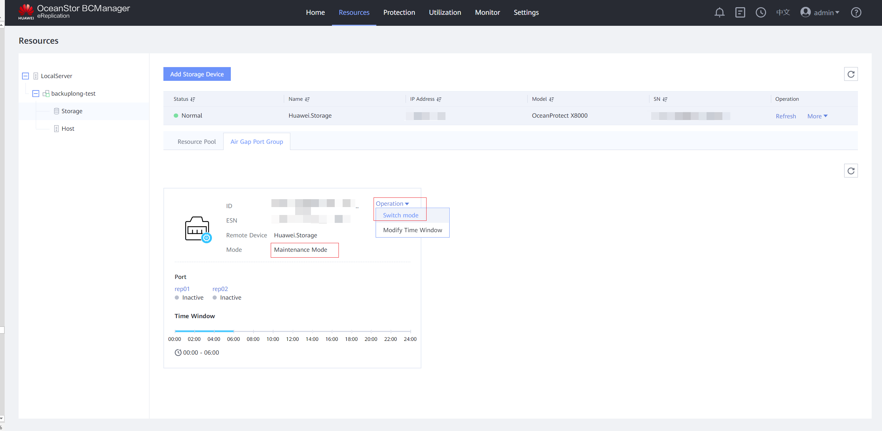
Task: Click refresh icon above storage device table
Action: tap(851, 74)
